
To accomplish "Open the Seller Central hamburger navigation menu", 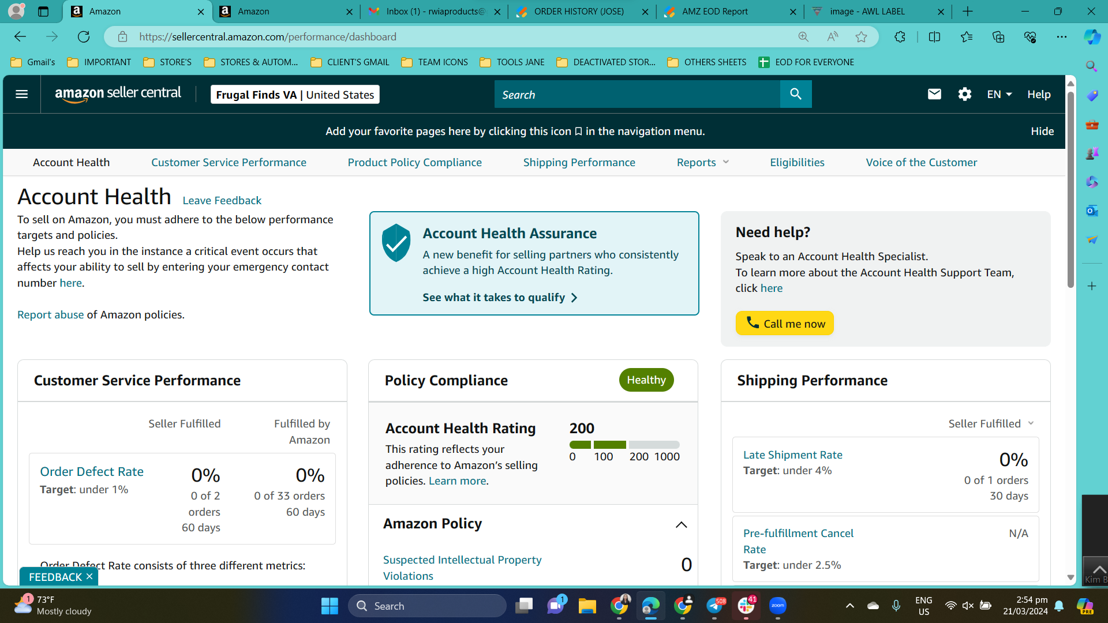I will point(22,94).
